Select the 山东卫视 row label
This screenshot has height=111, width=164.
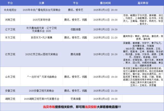coord(10,77)
